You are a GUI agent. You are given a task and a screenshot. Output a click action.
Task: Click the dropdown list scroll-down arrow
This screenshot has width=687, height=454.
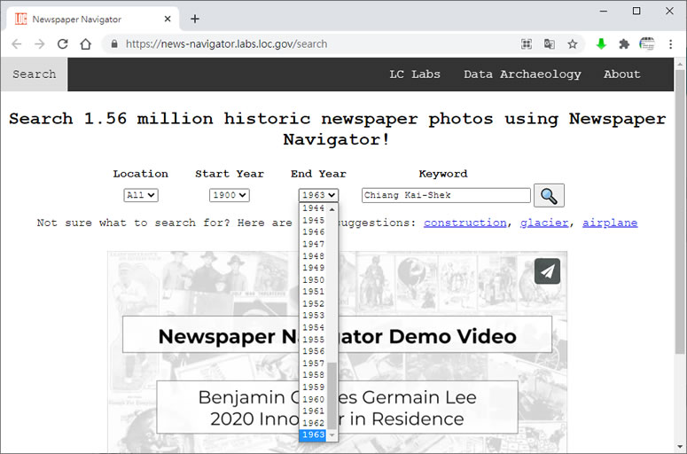click(332, 435)
